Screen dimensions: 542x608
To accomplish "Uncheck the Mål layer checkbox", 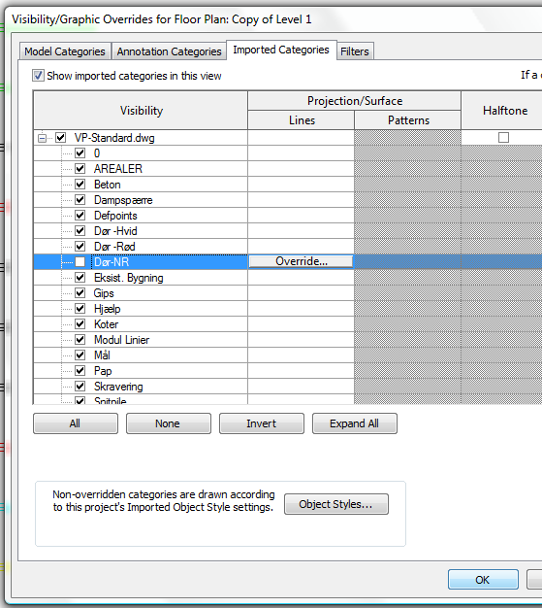I will click(80, 355).
